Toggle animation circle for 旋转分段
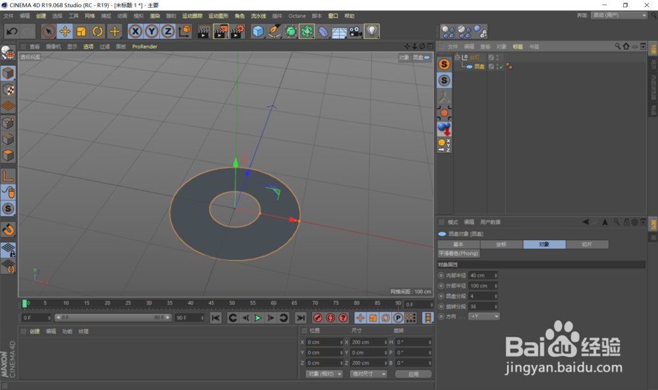The width and height of the screenshot is (658, 390). tap(441, 306)
